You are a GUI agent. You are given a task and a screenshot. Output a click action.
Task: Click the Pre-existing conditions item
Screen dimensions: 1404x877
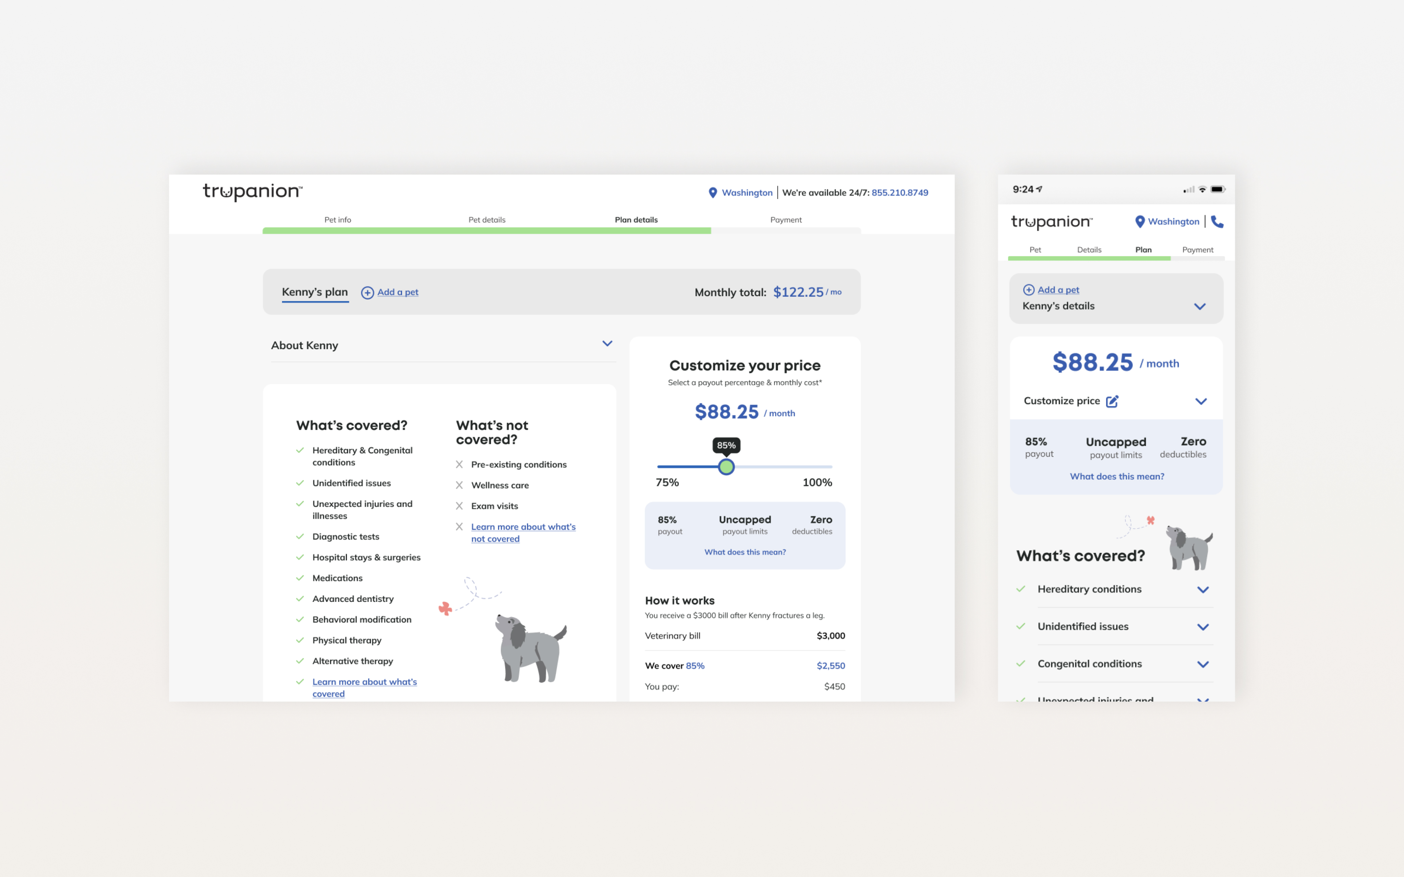[519, 465]
